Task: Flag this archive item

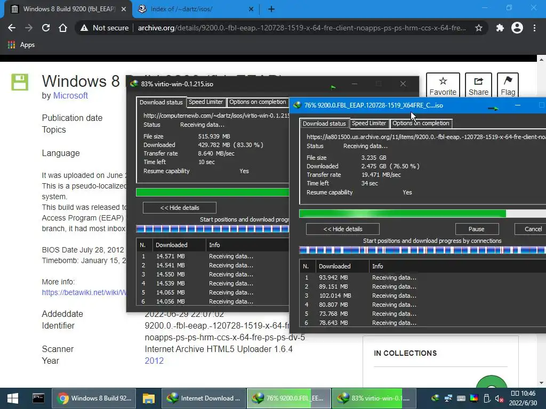Action: click(508, 85)
